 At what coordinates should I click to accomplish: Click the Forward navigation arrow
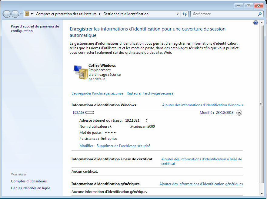pyautogui.click(x=15, y=14)
